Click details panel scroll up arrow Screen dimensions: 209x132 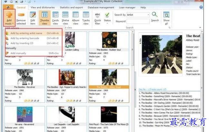[x=202, y=32]
